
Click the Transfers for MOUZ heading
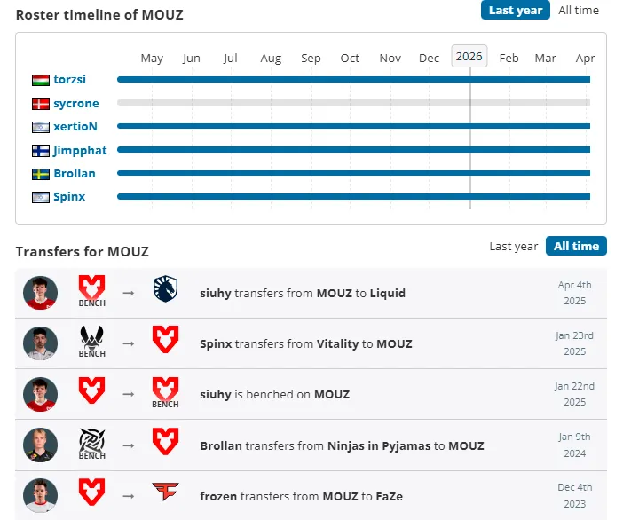pos(83,251)
